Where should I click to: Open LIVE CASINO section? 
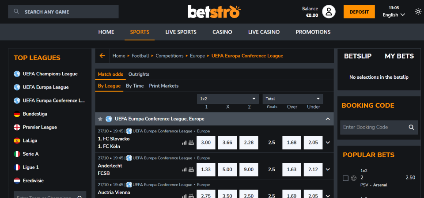tap(264, 32)
